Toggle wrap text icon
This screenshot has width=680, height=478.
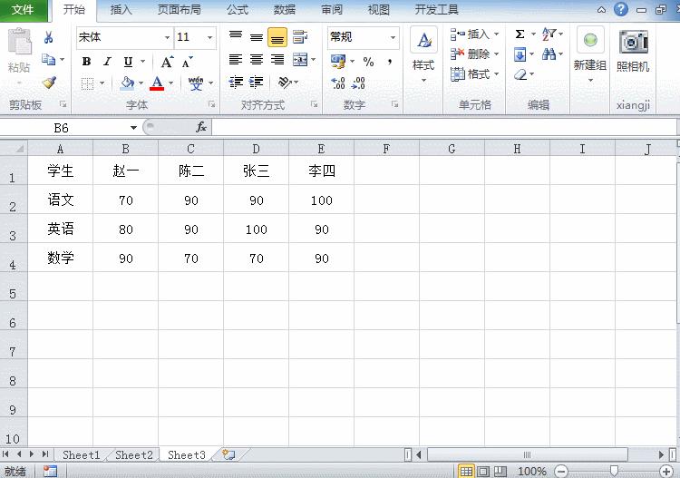pos(300,37)
